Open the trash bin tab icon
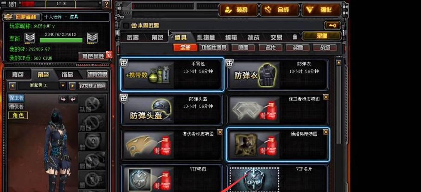This screenshot has width=421, height=192. 295,37
